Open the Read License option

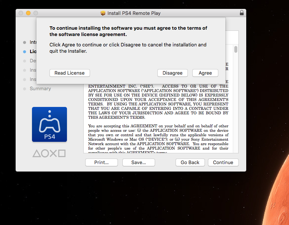[x=70, y=73]
